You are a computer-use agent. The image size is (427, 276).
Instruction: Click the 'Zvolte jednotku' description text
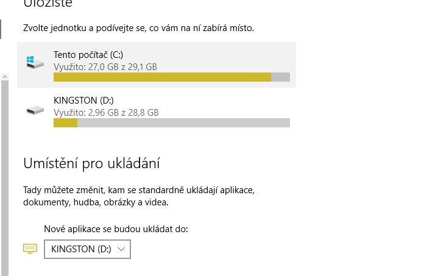[x=138, y=28]
